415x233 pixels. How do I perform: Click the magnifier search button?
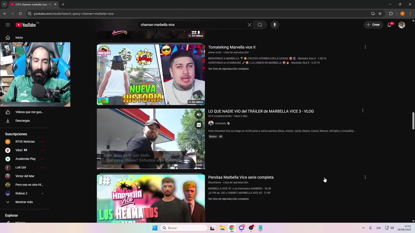(x=260, y=25)
